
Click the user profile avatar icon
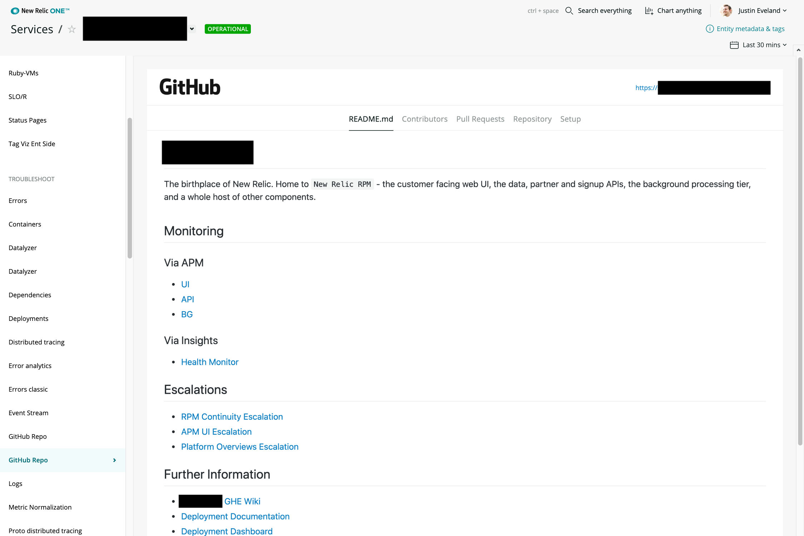point(726,10)
